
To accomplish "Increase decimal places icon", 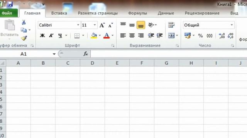I will [222, 36].
